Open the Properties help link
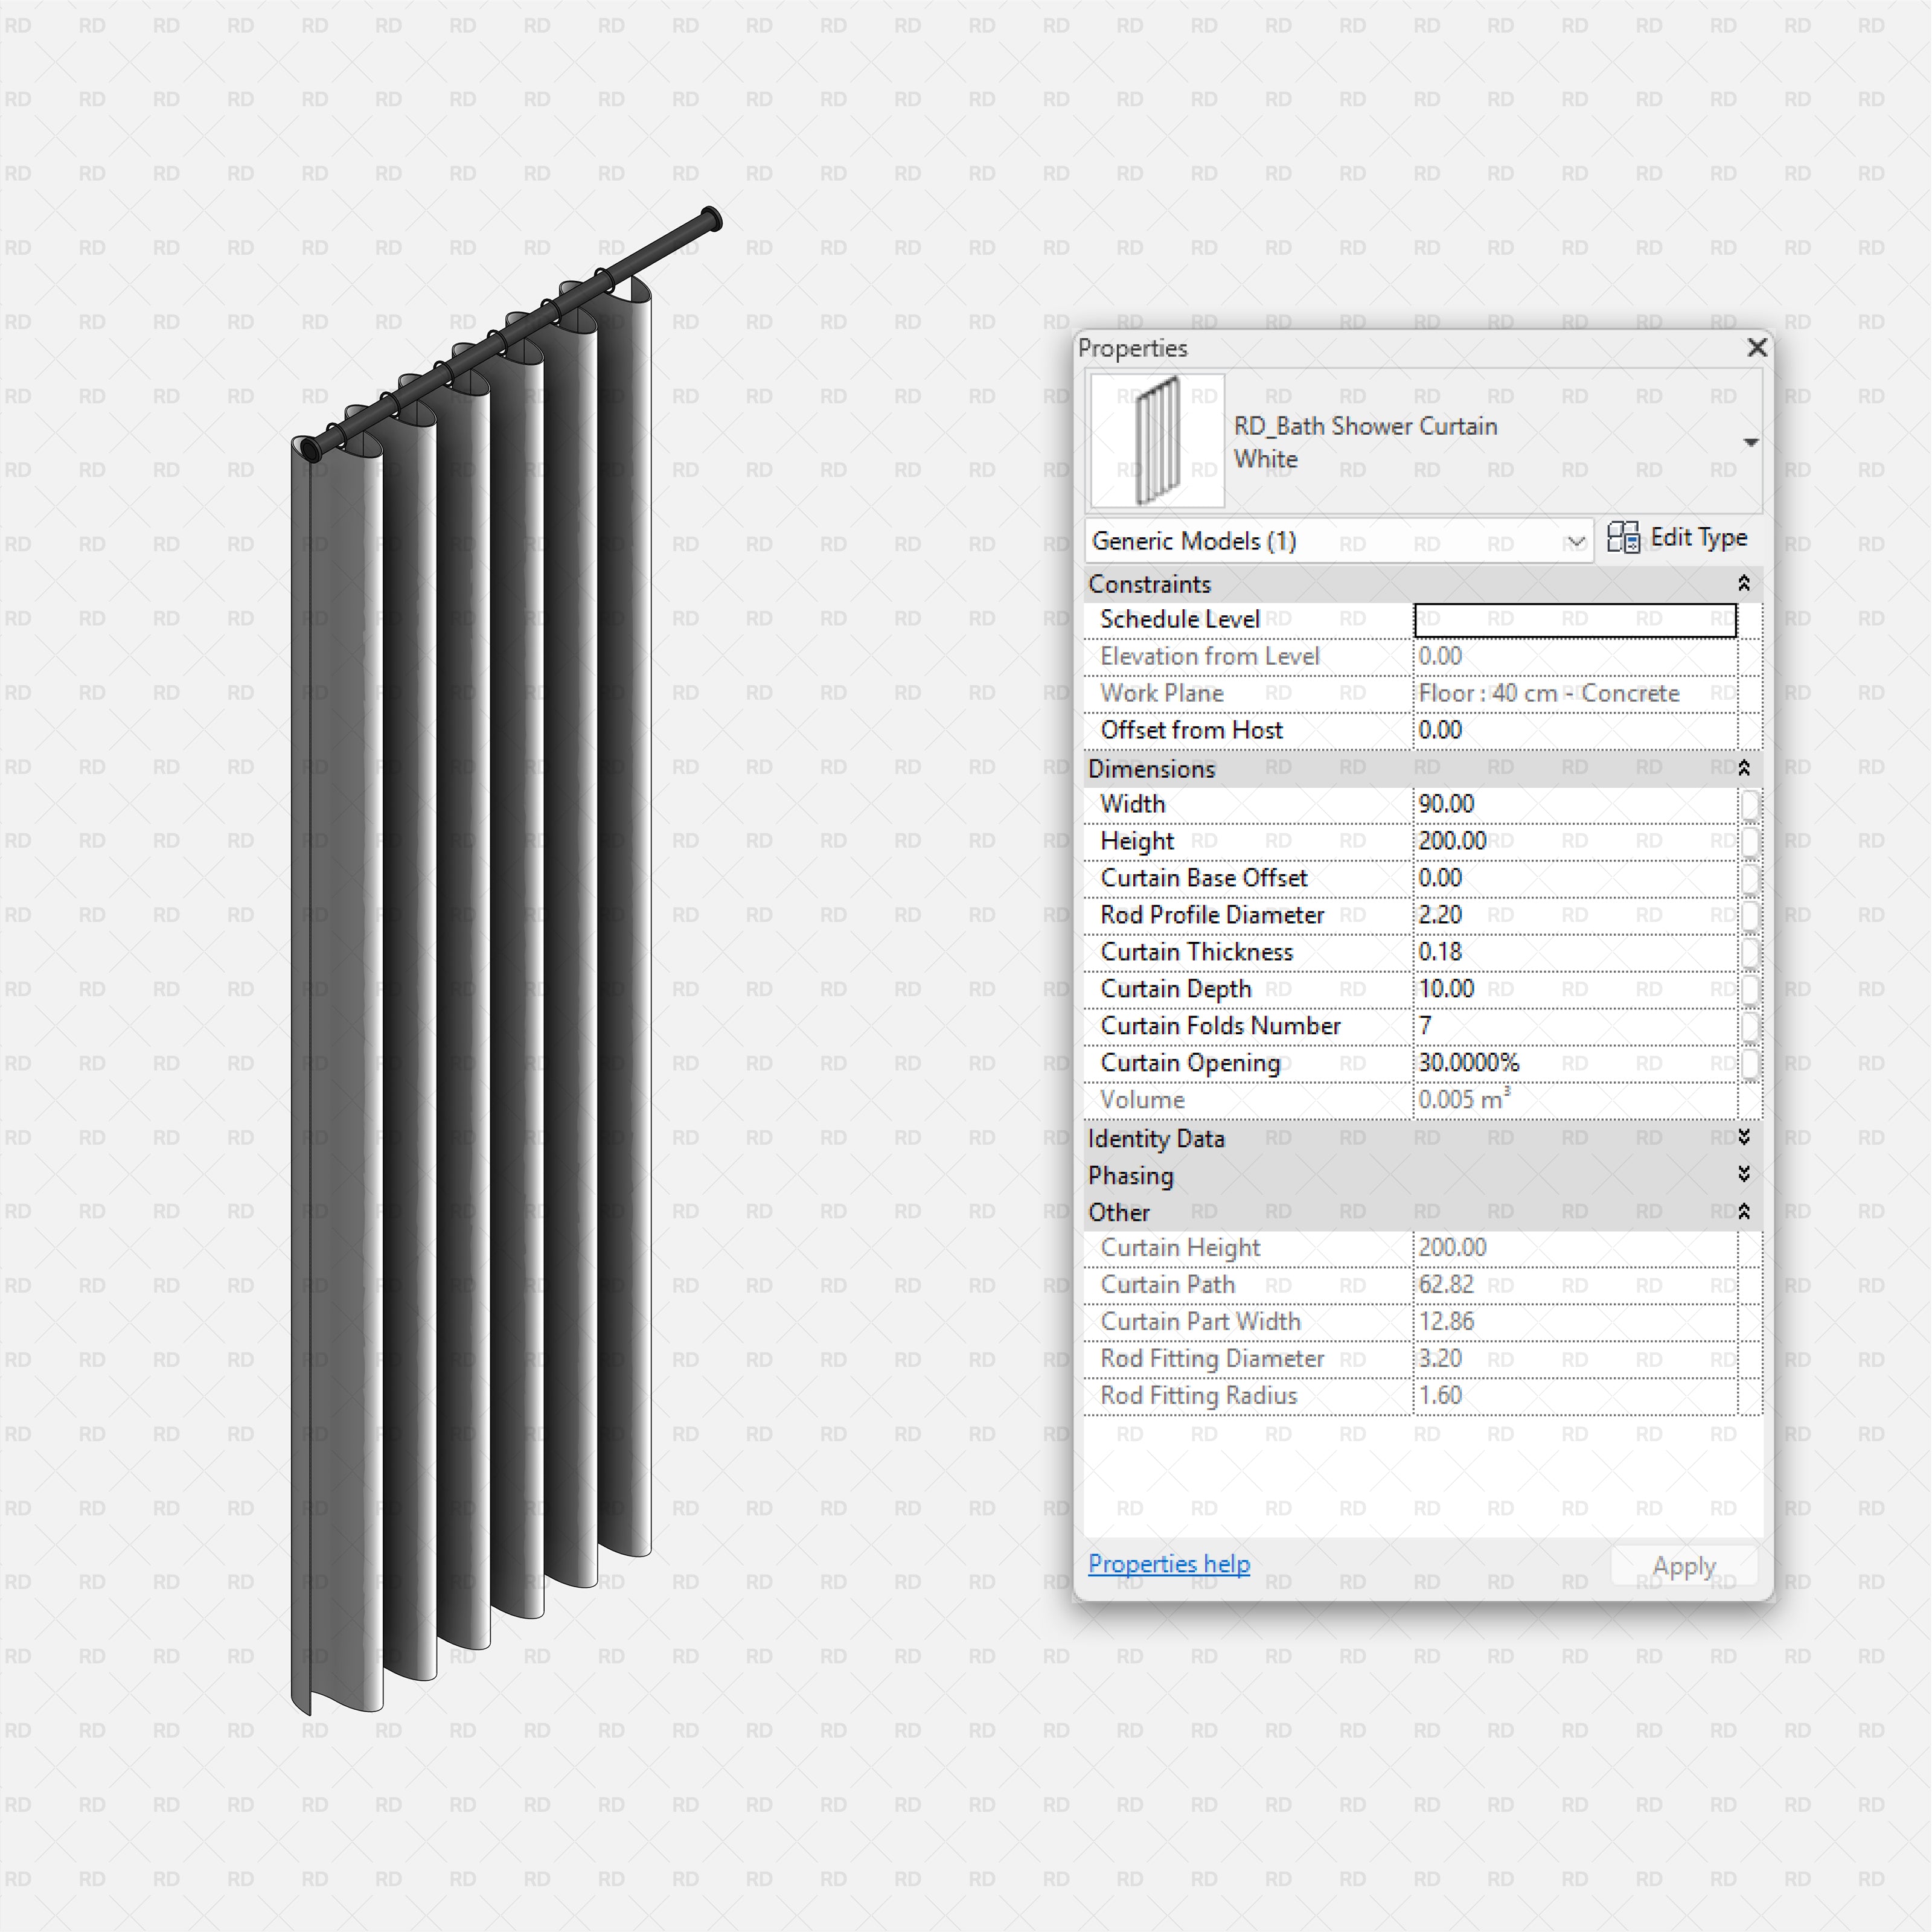This screenshot has width=1932, height=1932. 1168,1564
